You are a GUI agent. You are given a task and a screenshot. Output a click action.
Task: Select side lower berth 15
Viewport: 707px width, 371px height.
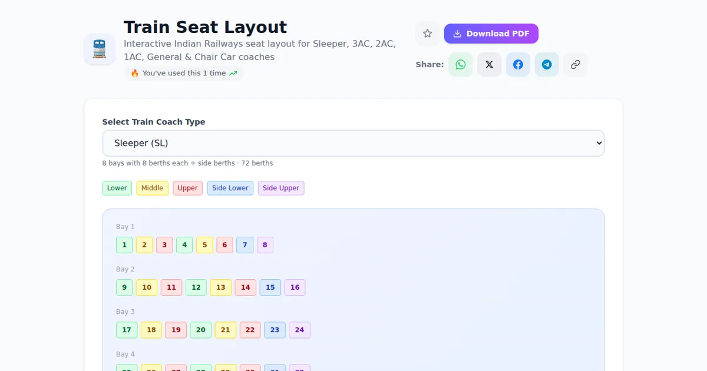click(x=270, y=287)
